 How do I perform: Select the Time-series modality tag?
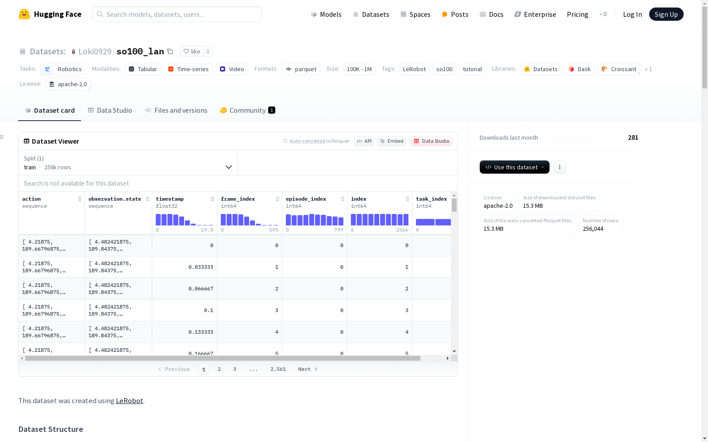(188, 69)
